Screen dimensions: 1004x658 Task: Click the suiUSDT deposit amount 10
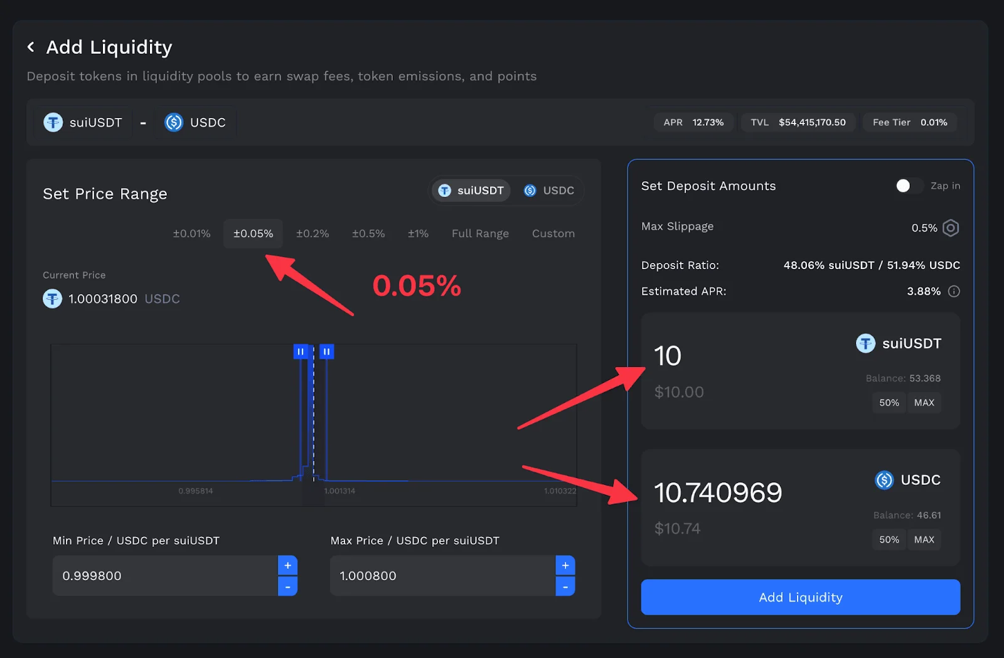[x=668, y=356]
